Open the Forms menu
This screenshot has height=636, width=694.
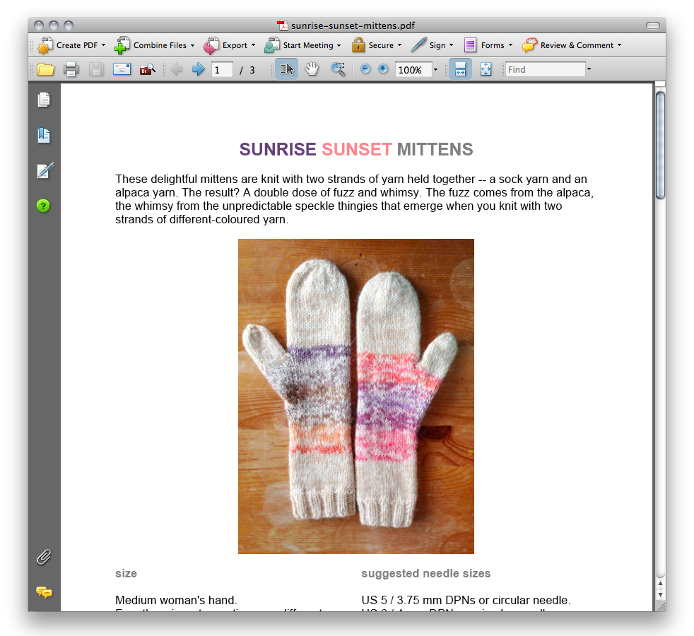pyautogui.click(x=489, y=45)
